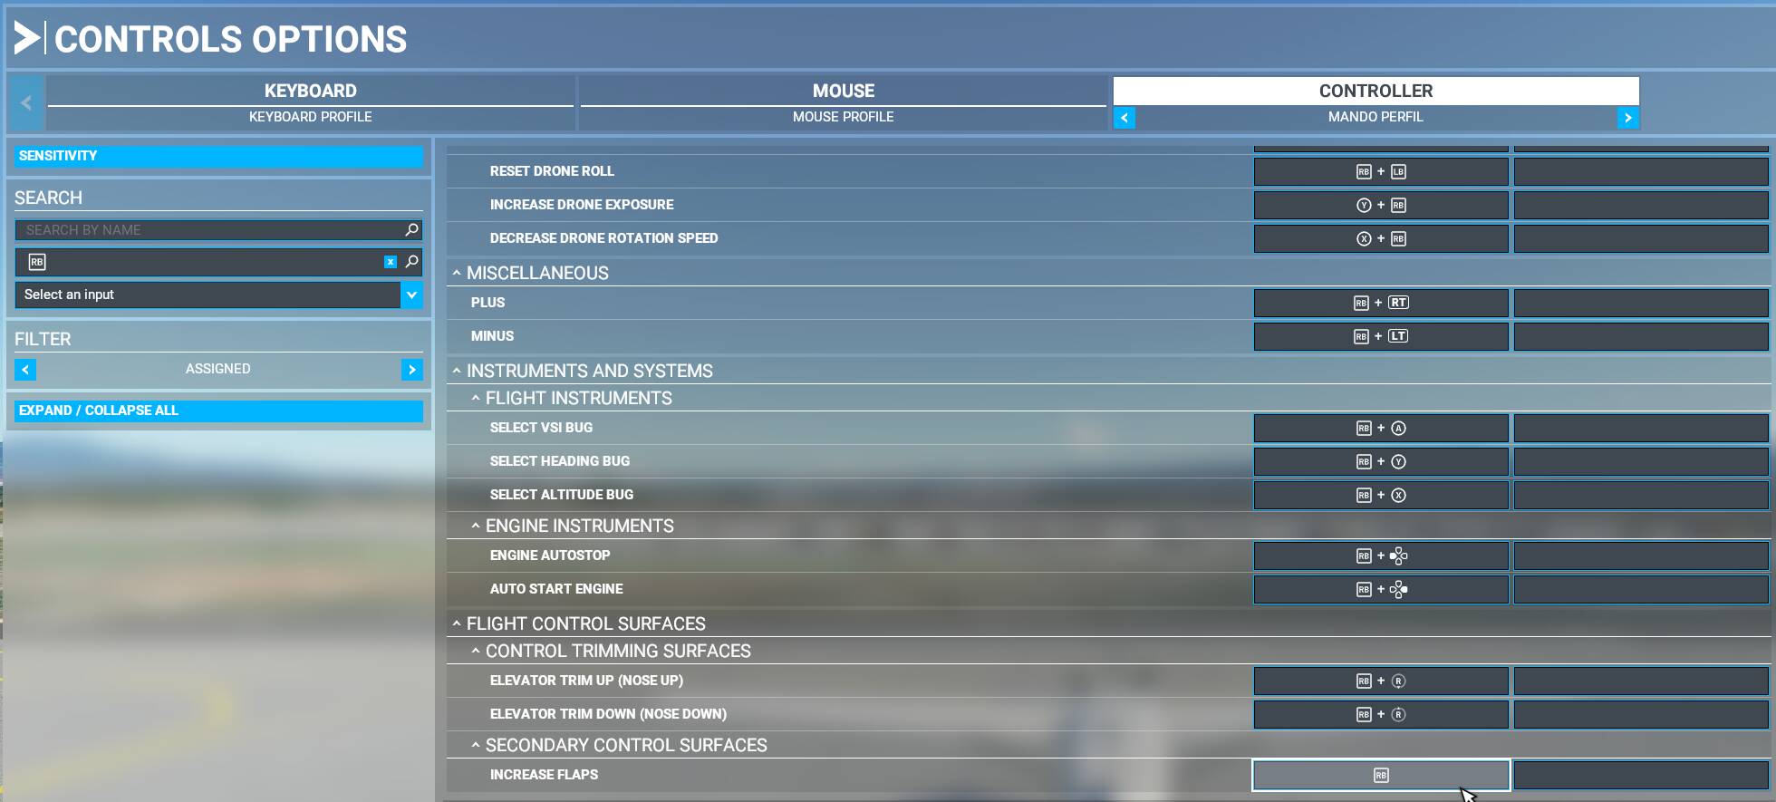
Task: Select next filter option right of Assigned
Action: [x=411, y=370]
